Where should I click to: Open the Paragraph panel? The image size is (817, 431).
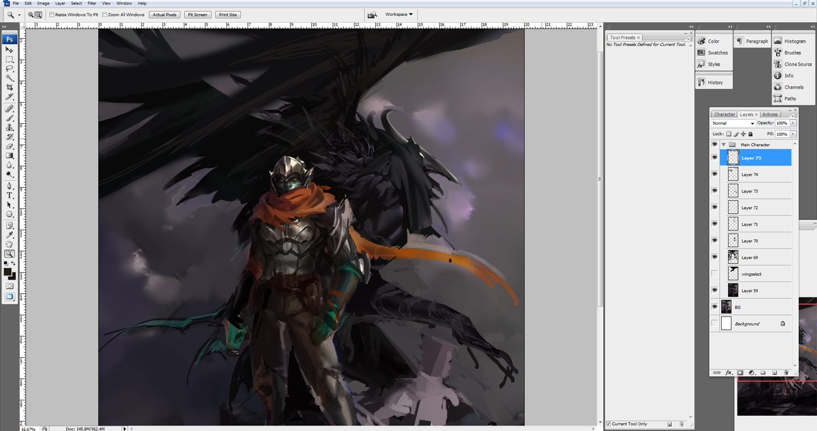coord(752,41)
